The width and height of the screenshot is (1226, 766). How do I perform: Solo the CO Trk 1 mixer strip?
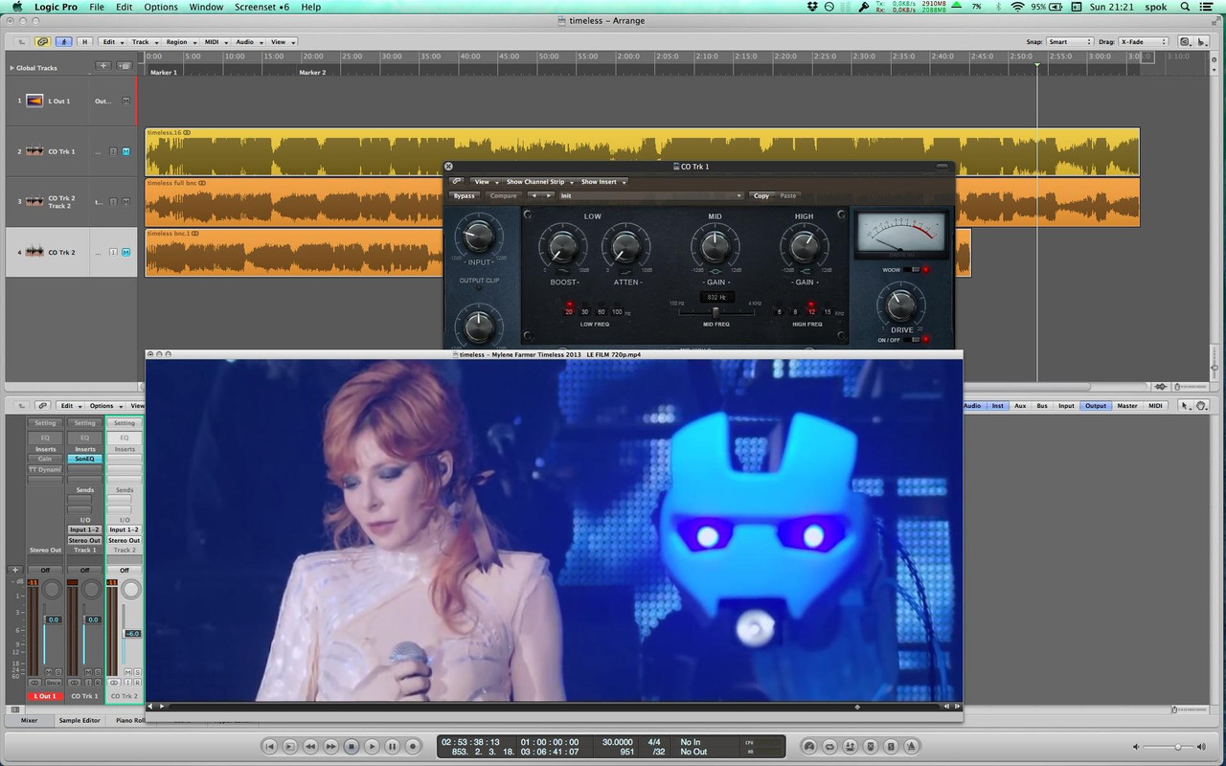[98, 672]
